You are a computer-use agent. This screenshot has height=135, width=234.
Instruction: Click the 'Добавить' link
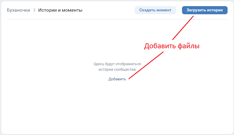click(x=117, y=79)
